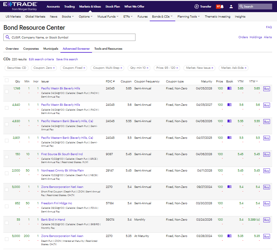This screenshot has height=250, width=277.
Task: Remove the Coupon: Zero filter
Action: click(x=54, y=68)
